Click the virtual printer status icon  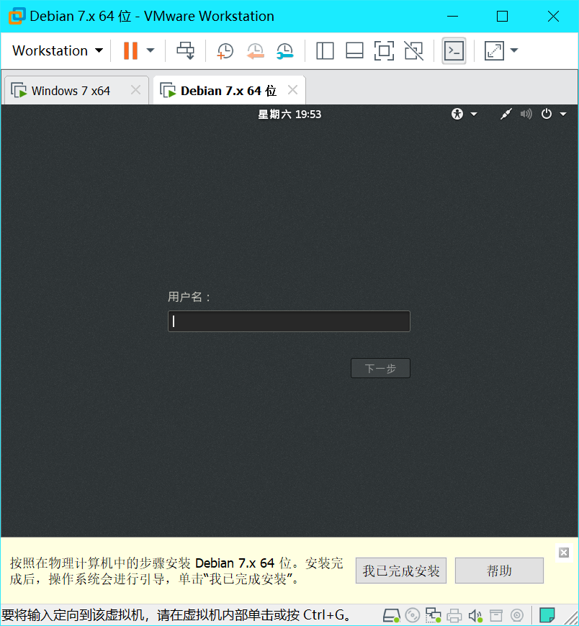click(x=454, y=615)
